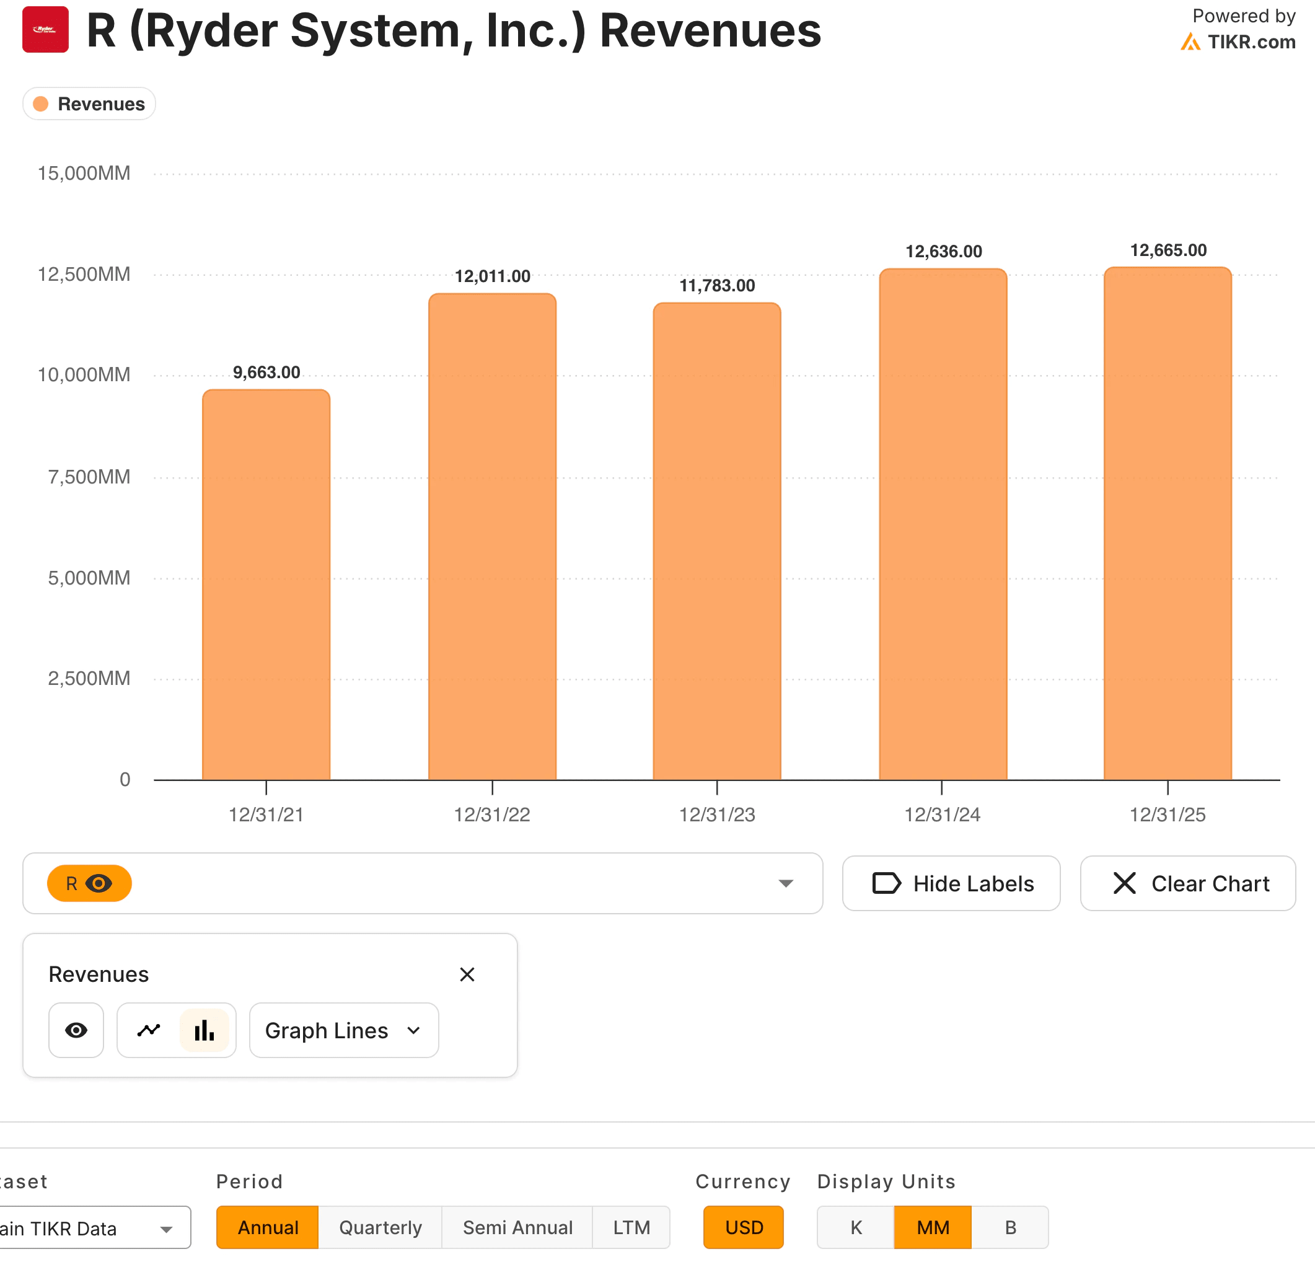Set display units to MM
The image size is (1315, 1267).
click(x=933, y=1227)
